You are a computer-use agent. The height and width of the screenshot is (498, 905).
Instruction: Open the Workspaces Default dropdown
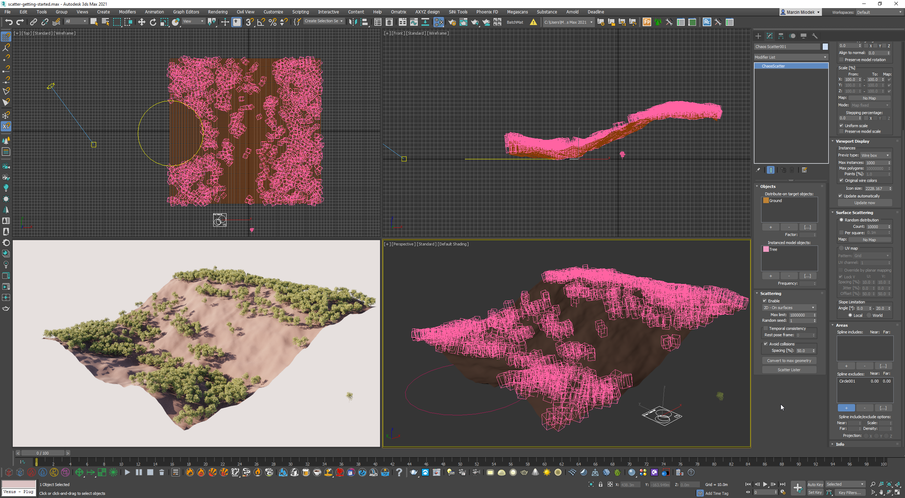(x=880, y=12)
